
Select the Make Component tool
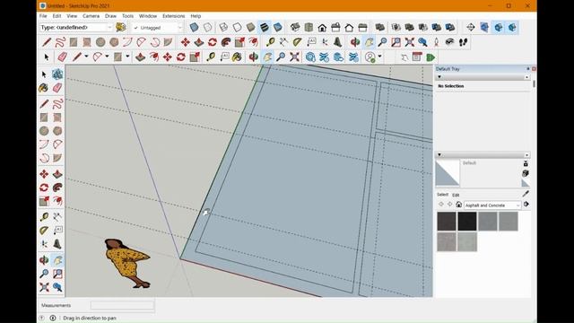tap(57, 74)
